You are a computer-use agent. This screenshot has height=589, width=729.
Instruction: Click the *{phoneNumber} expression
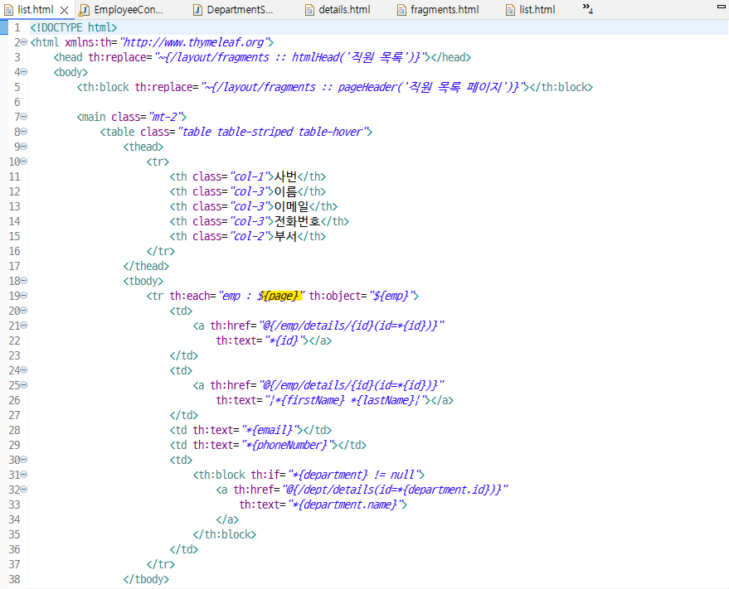[287, 445]
